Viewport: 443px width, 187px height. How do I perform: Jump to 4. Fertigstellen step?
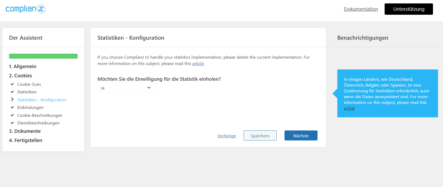coord(26,140)
